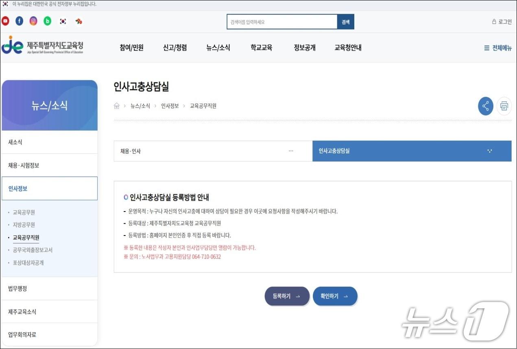Screen dimensions: 517x349
Task: Open the Instagram icon
Action: coord(33,21)
